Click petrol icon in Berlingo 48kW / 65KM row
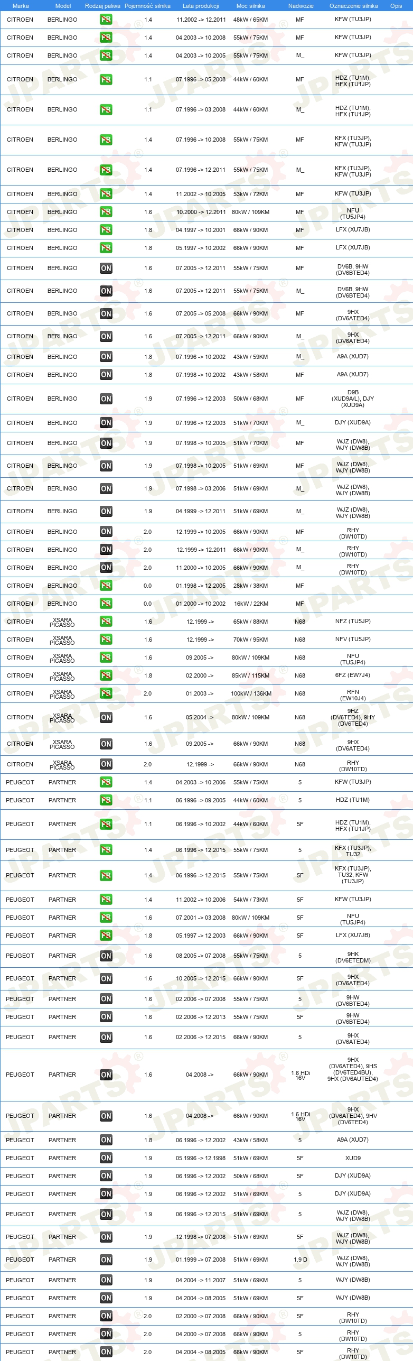The width and height of the screenshot is (413, 1361). tap(106, 20)
